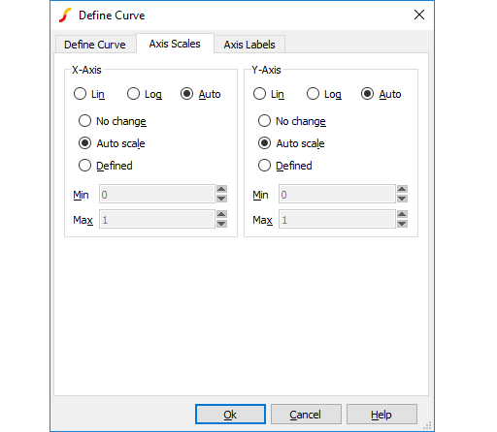Confirm with the Ok button

pyautogui.click(x=230, y=415)
